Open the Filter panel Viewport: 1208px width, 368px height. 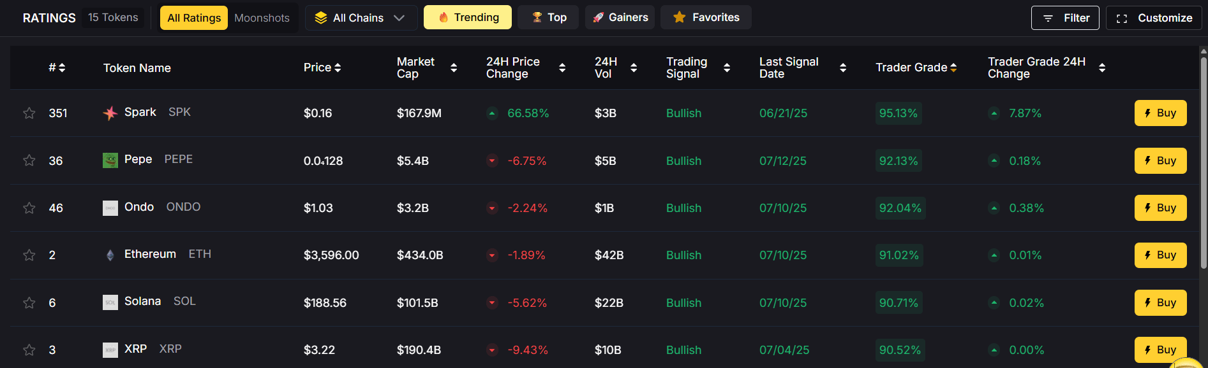(x=1065, y=18)
